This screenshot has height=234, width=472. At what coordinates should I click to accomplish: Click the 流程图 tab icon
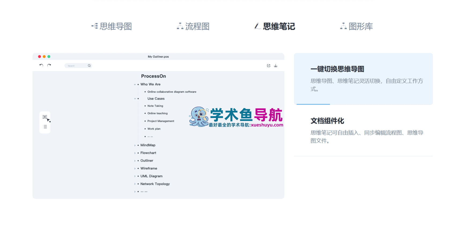pyautogui.click(x=180, y=26)
